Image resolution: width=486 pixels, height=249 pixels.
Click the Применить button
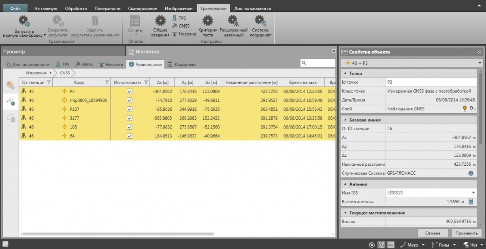point(467,233)
